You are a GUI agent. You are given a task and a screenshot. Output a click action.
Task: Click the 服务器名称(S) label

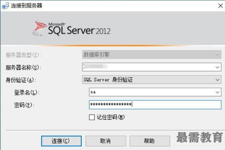23,67
